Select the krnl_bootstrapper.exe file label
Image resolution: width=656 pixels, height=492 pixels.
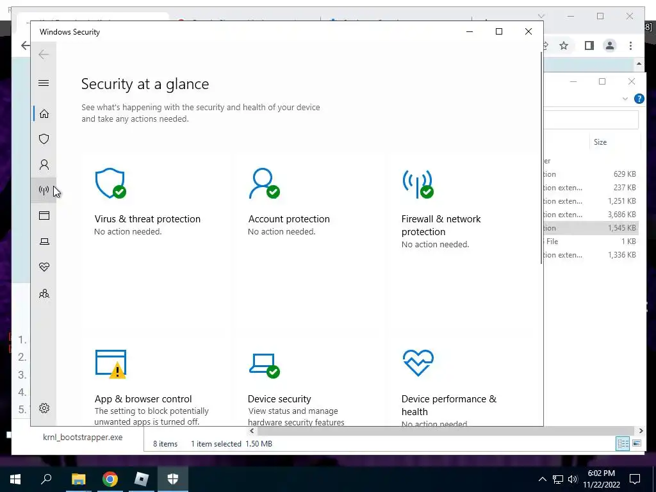[x=83, y=437]
